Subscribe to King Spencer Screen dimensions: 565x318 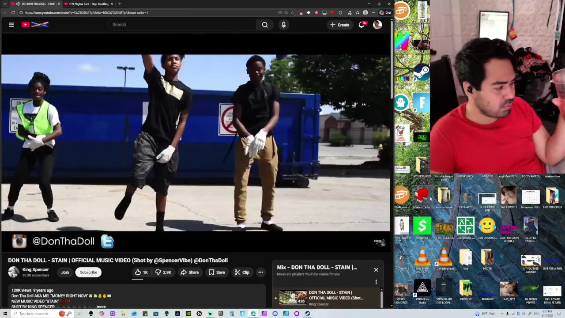coord(88,272)
